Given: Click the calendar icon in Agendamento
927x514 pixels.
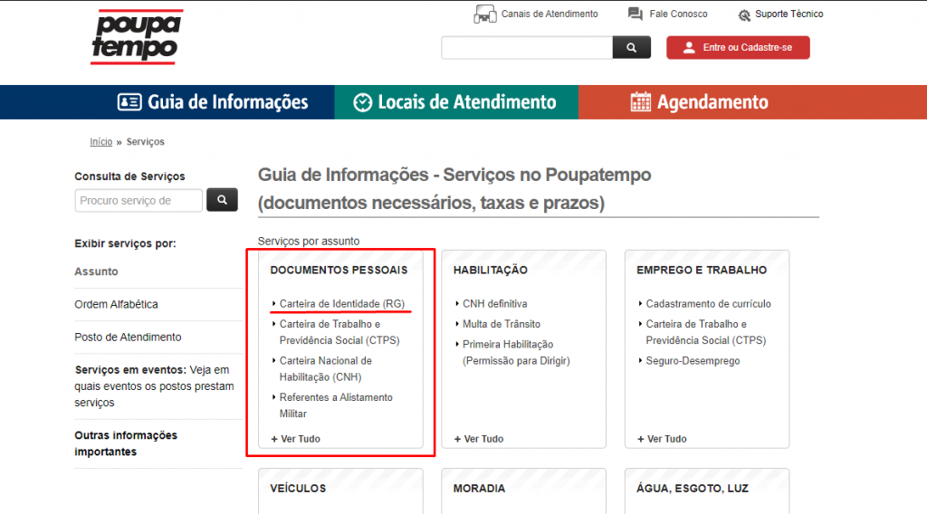Looking at the screenshot, I should click(x=641, y=102).
